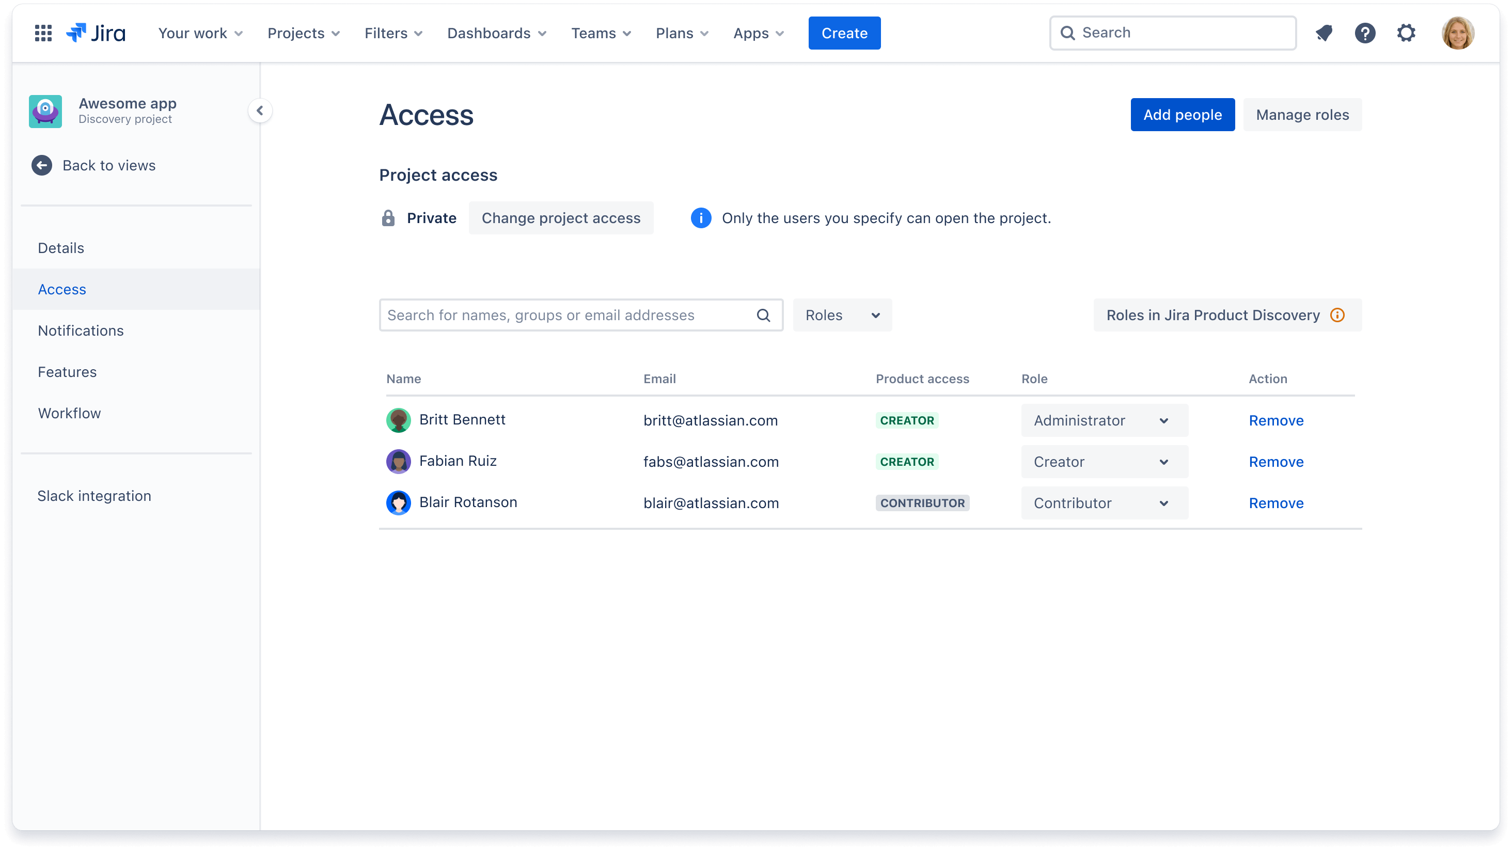Click the Back to views arrow icon
Viewport: 1512px width, 851px height.
(x=41, y=165)
